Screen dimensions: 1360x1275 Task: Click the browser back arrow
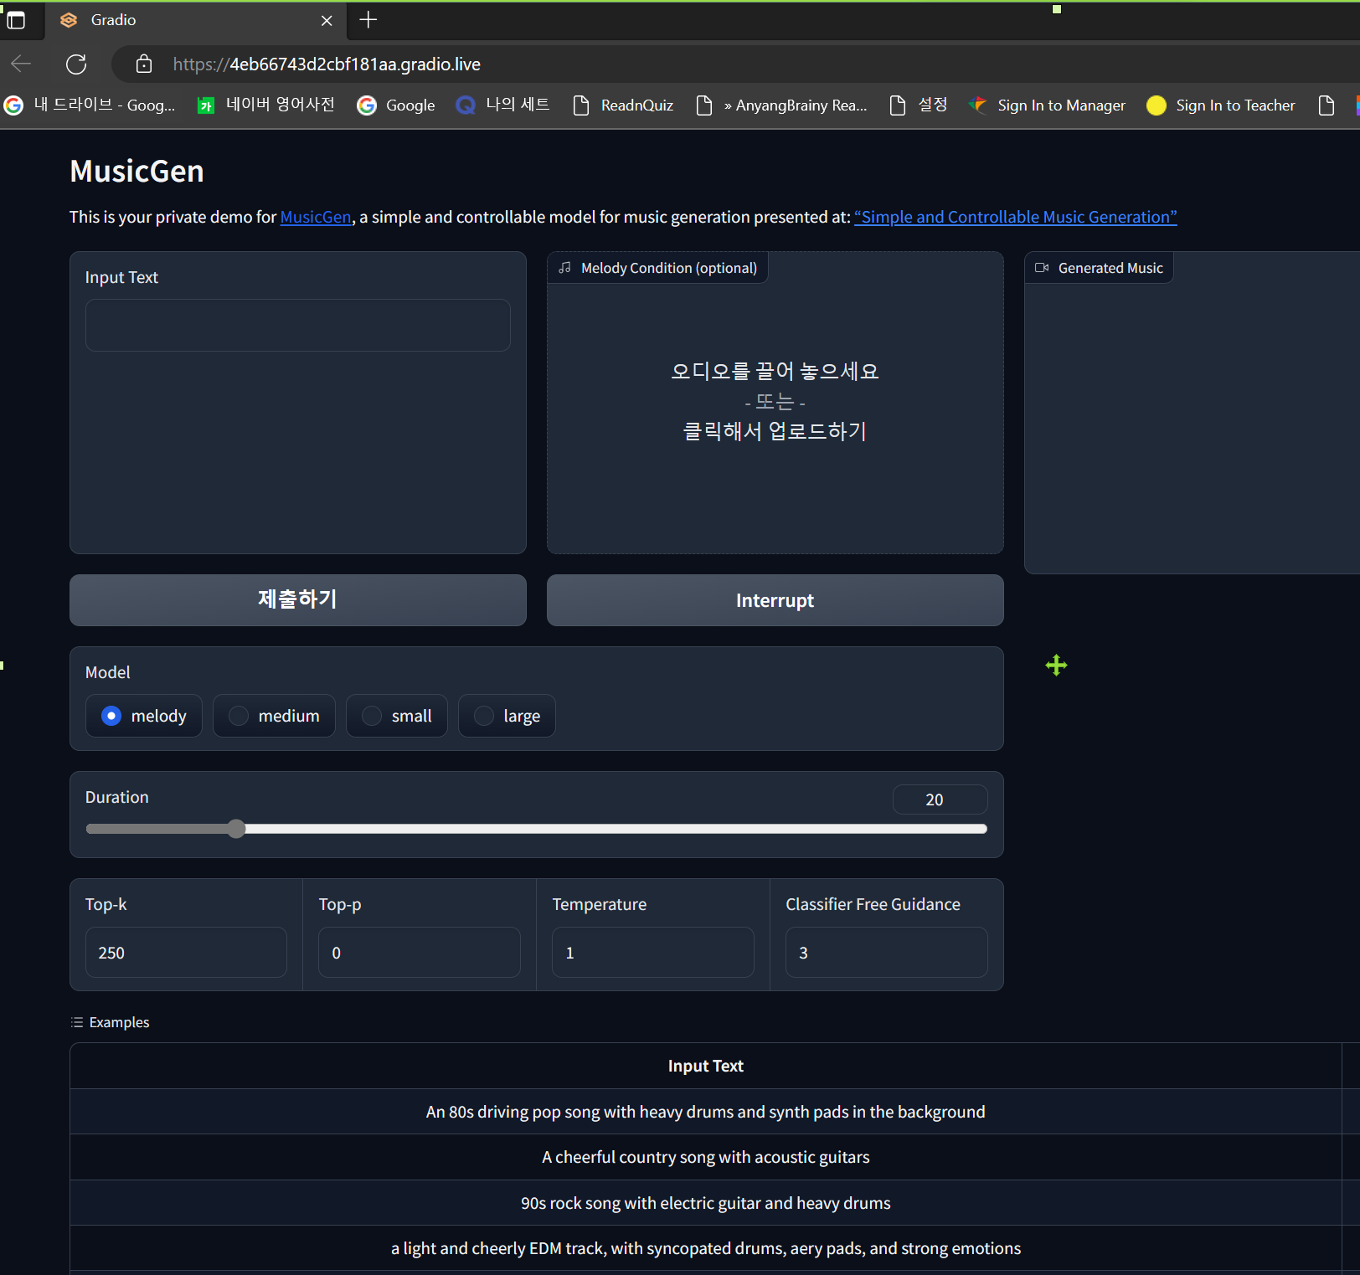click(x=21, y=64)
